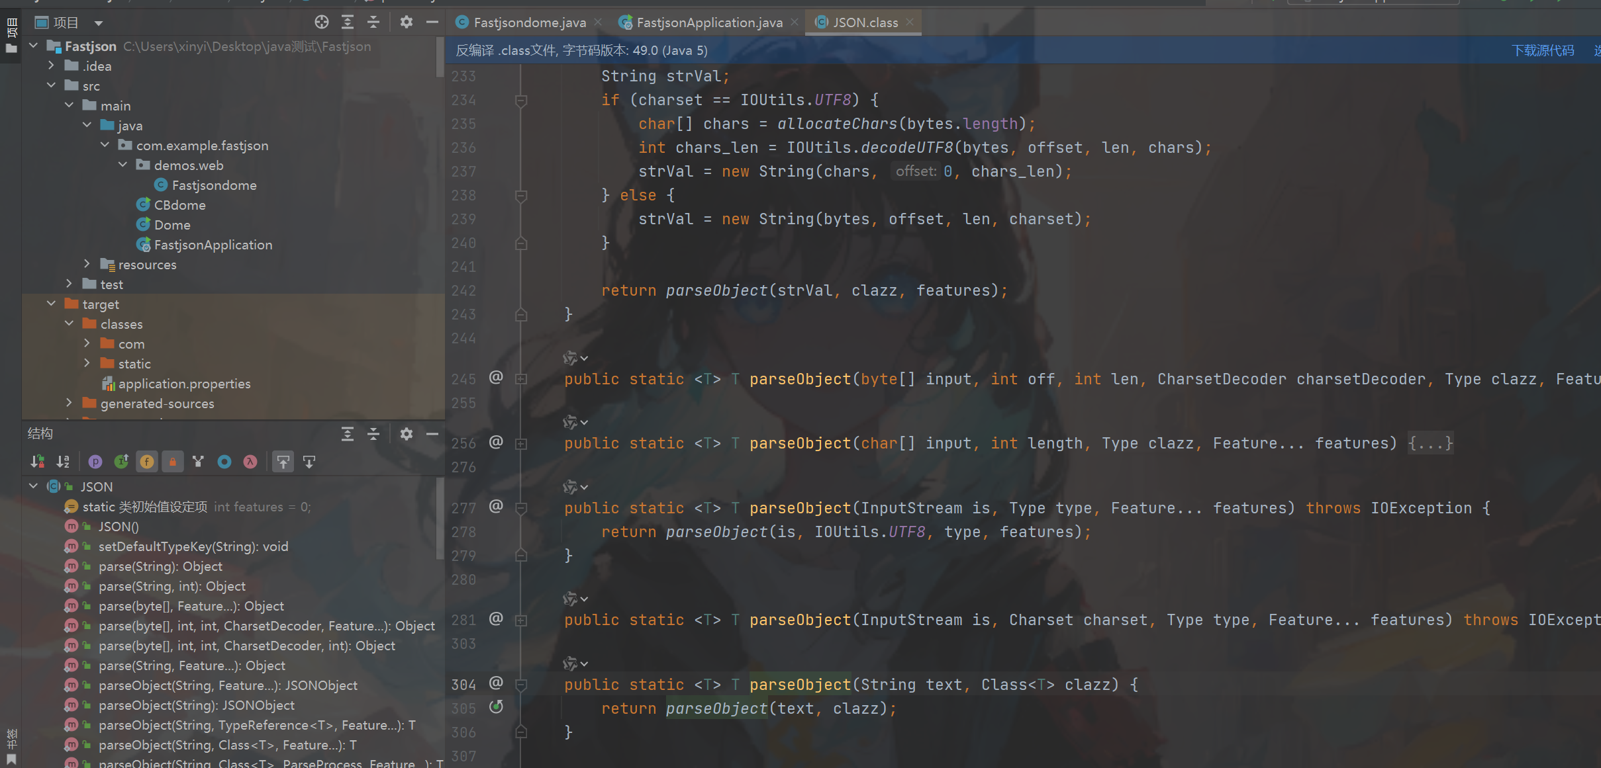Toggle Show Properties purple p filter

coord(95,462)
